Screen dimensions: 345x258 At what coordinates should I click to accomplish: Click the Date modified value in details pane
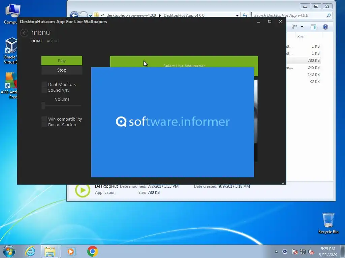163,186
